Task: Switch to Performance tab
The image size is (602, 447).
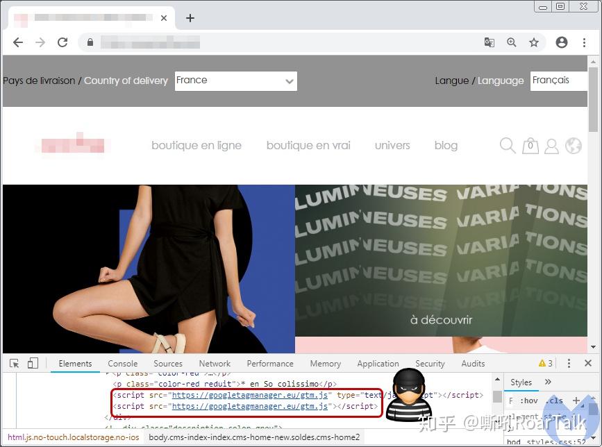Action: tap(270, 363)
